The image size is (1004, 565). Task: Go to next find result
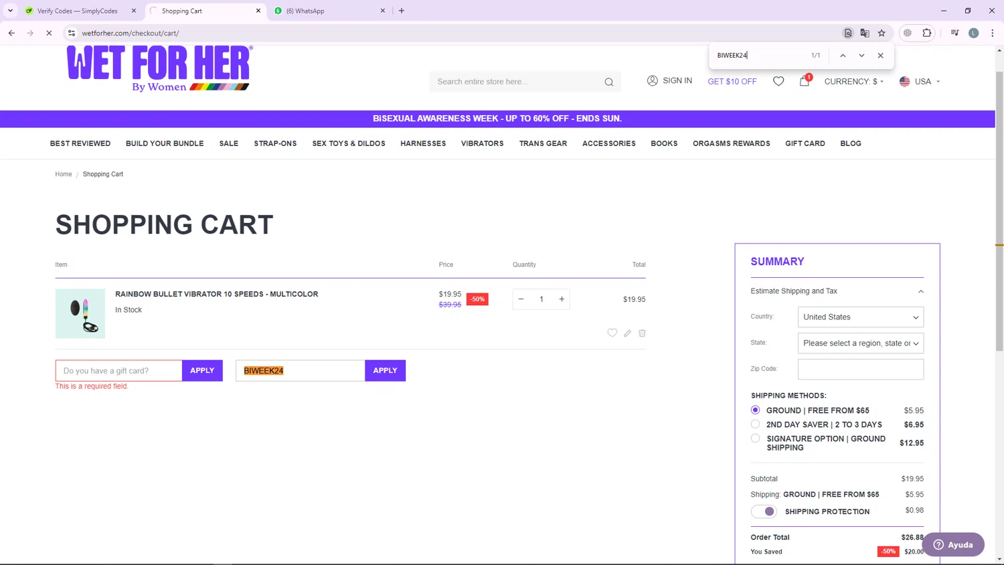click(861, 56)
